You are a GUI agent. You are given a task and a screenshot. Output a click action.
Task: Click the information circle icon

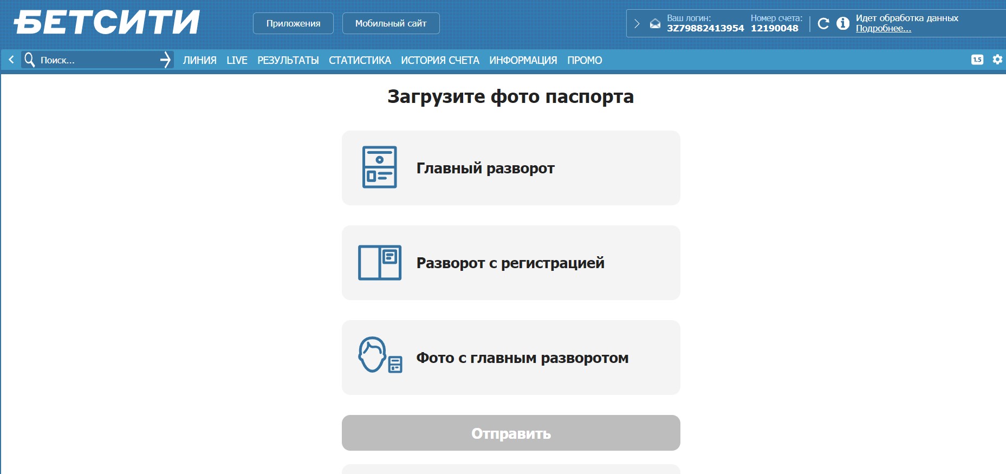tap(843, 23)
